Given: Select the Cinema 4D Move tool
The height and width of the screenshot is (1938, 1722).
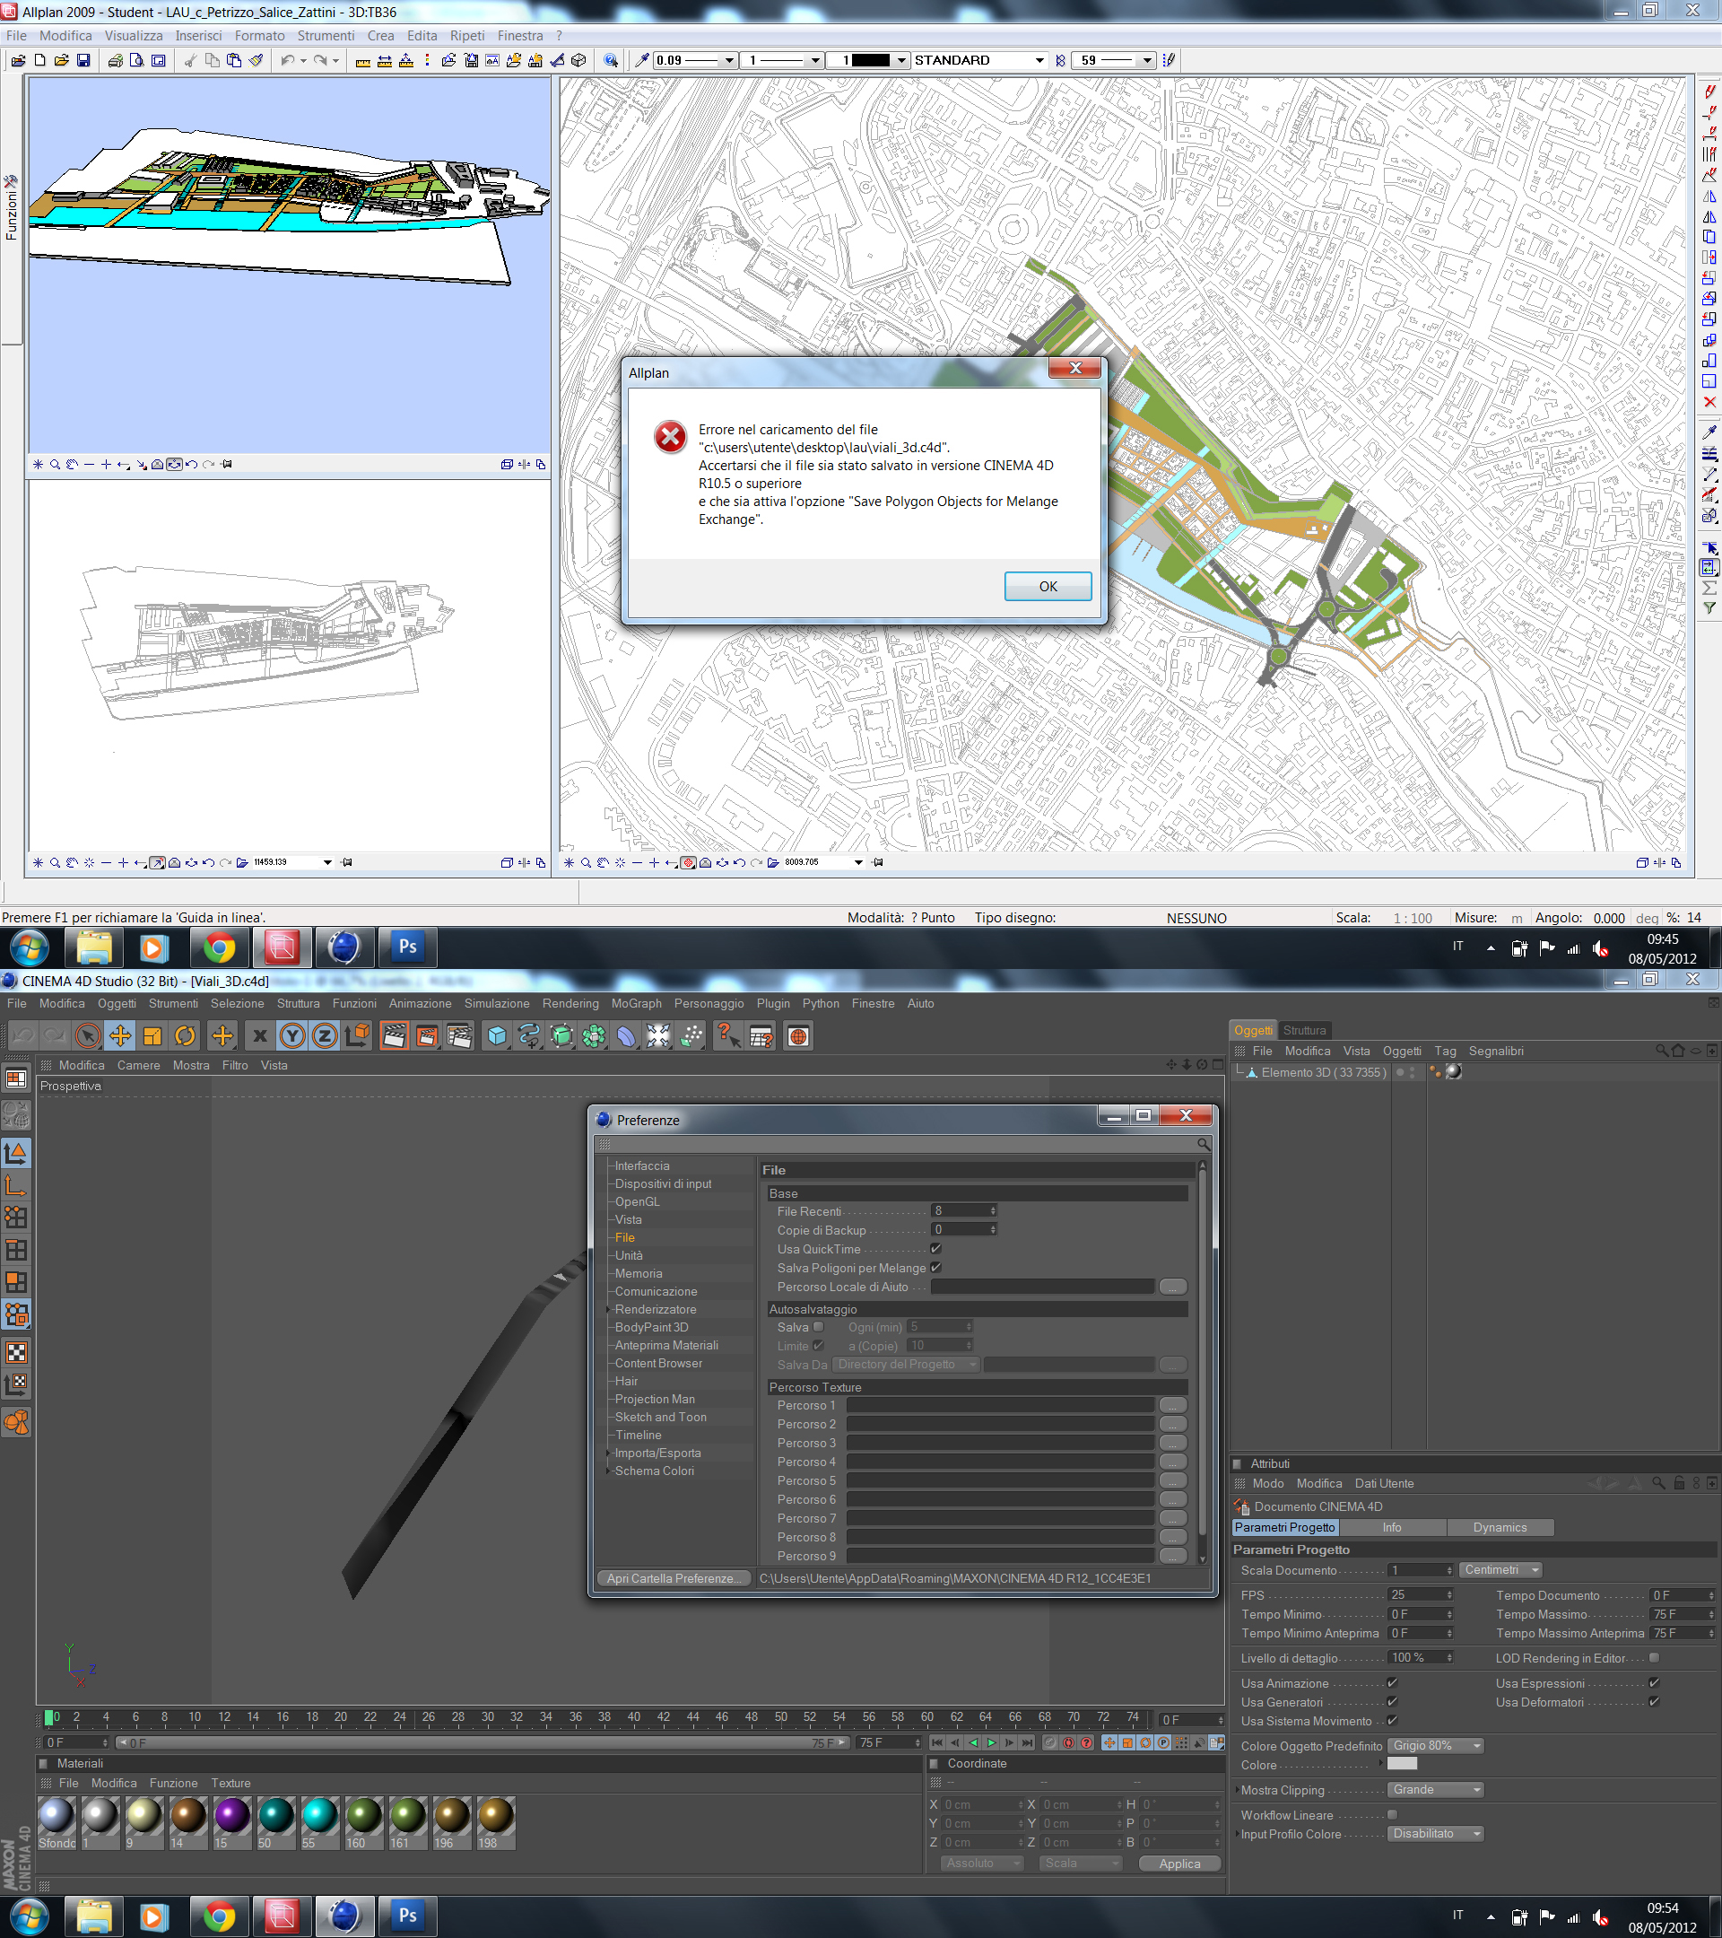Looking at the screenshot, I should (120, 1036).
